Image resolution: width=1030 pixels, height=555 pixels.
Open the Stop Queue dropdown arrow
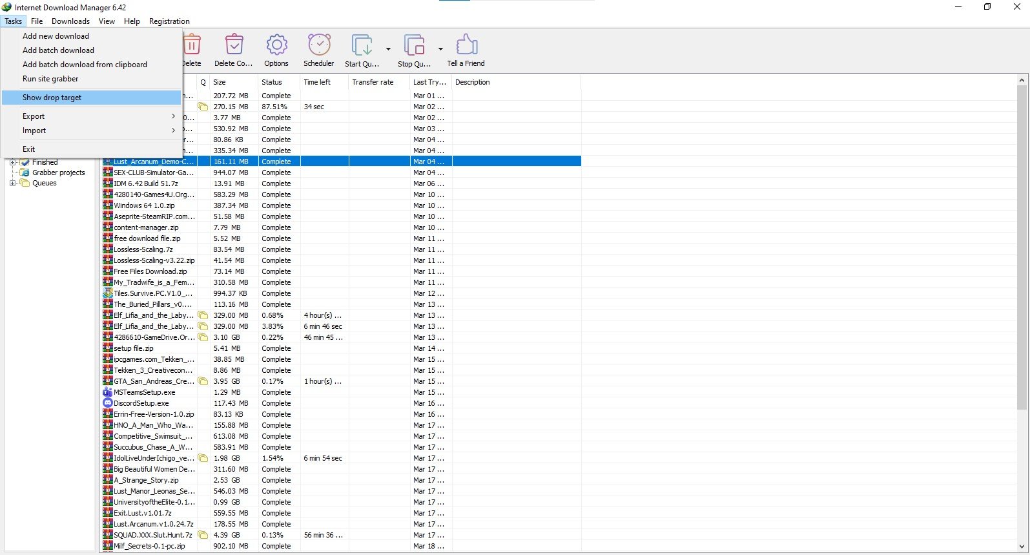[440, 49]
